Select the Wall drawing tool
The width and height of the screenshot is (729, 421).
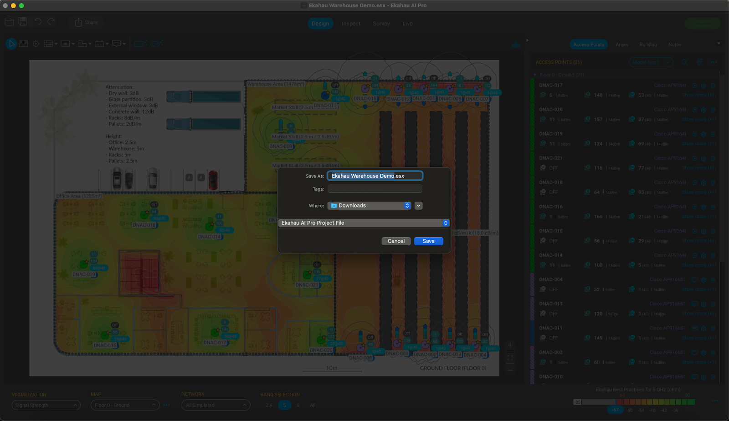click(48, 44)
